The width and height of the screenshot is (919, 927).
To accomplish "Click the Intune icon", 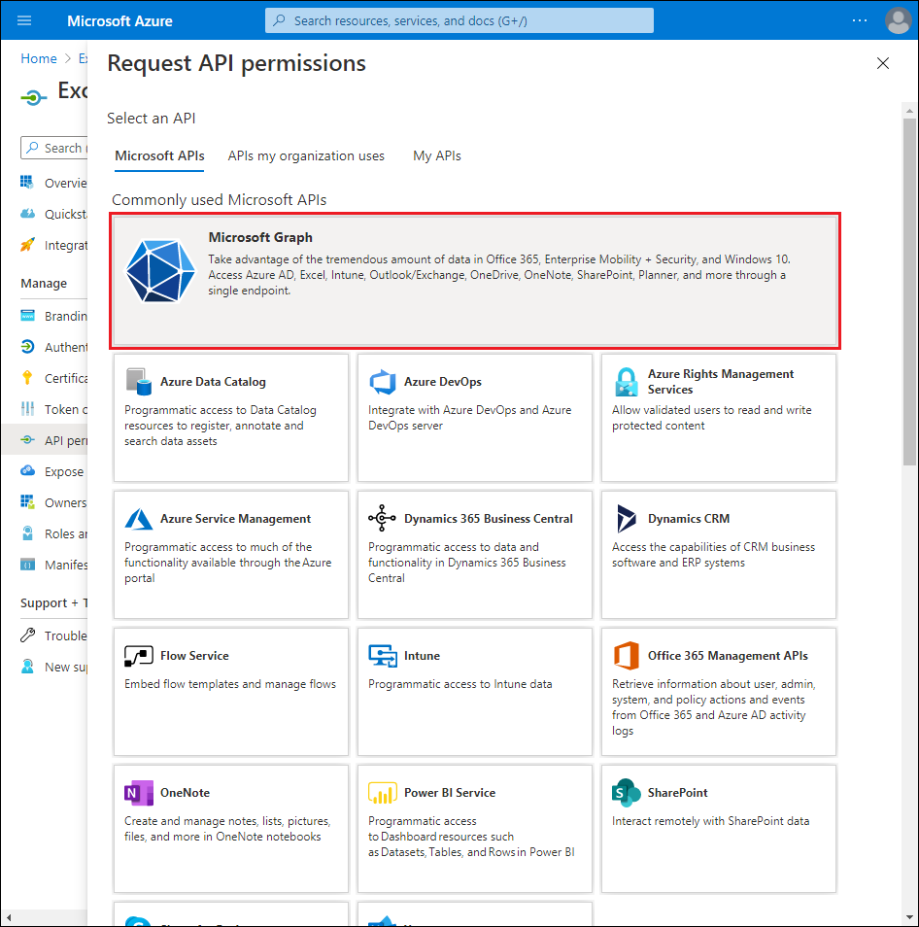I will [383, 656].
